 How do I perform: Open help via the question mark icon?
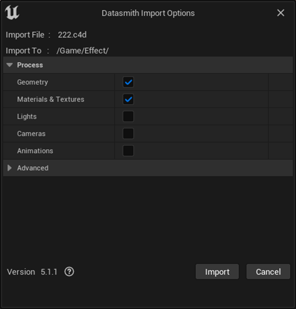[x=69, y=272]
